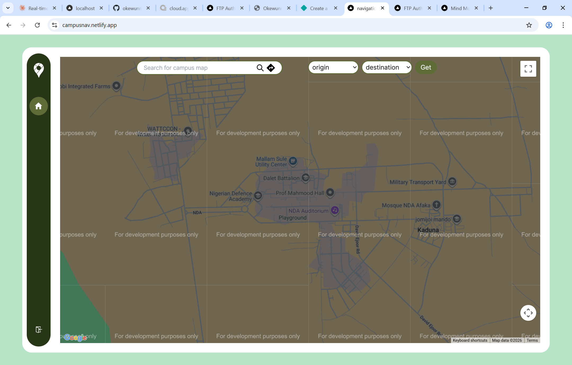Focus the Search for campus map field

(x=197, y=68)
